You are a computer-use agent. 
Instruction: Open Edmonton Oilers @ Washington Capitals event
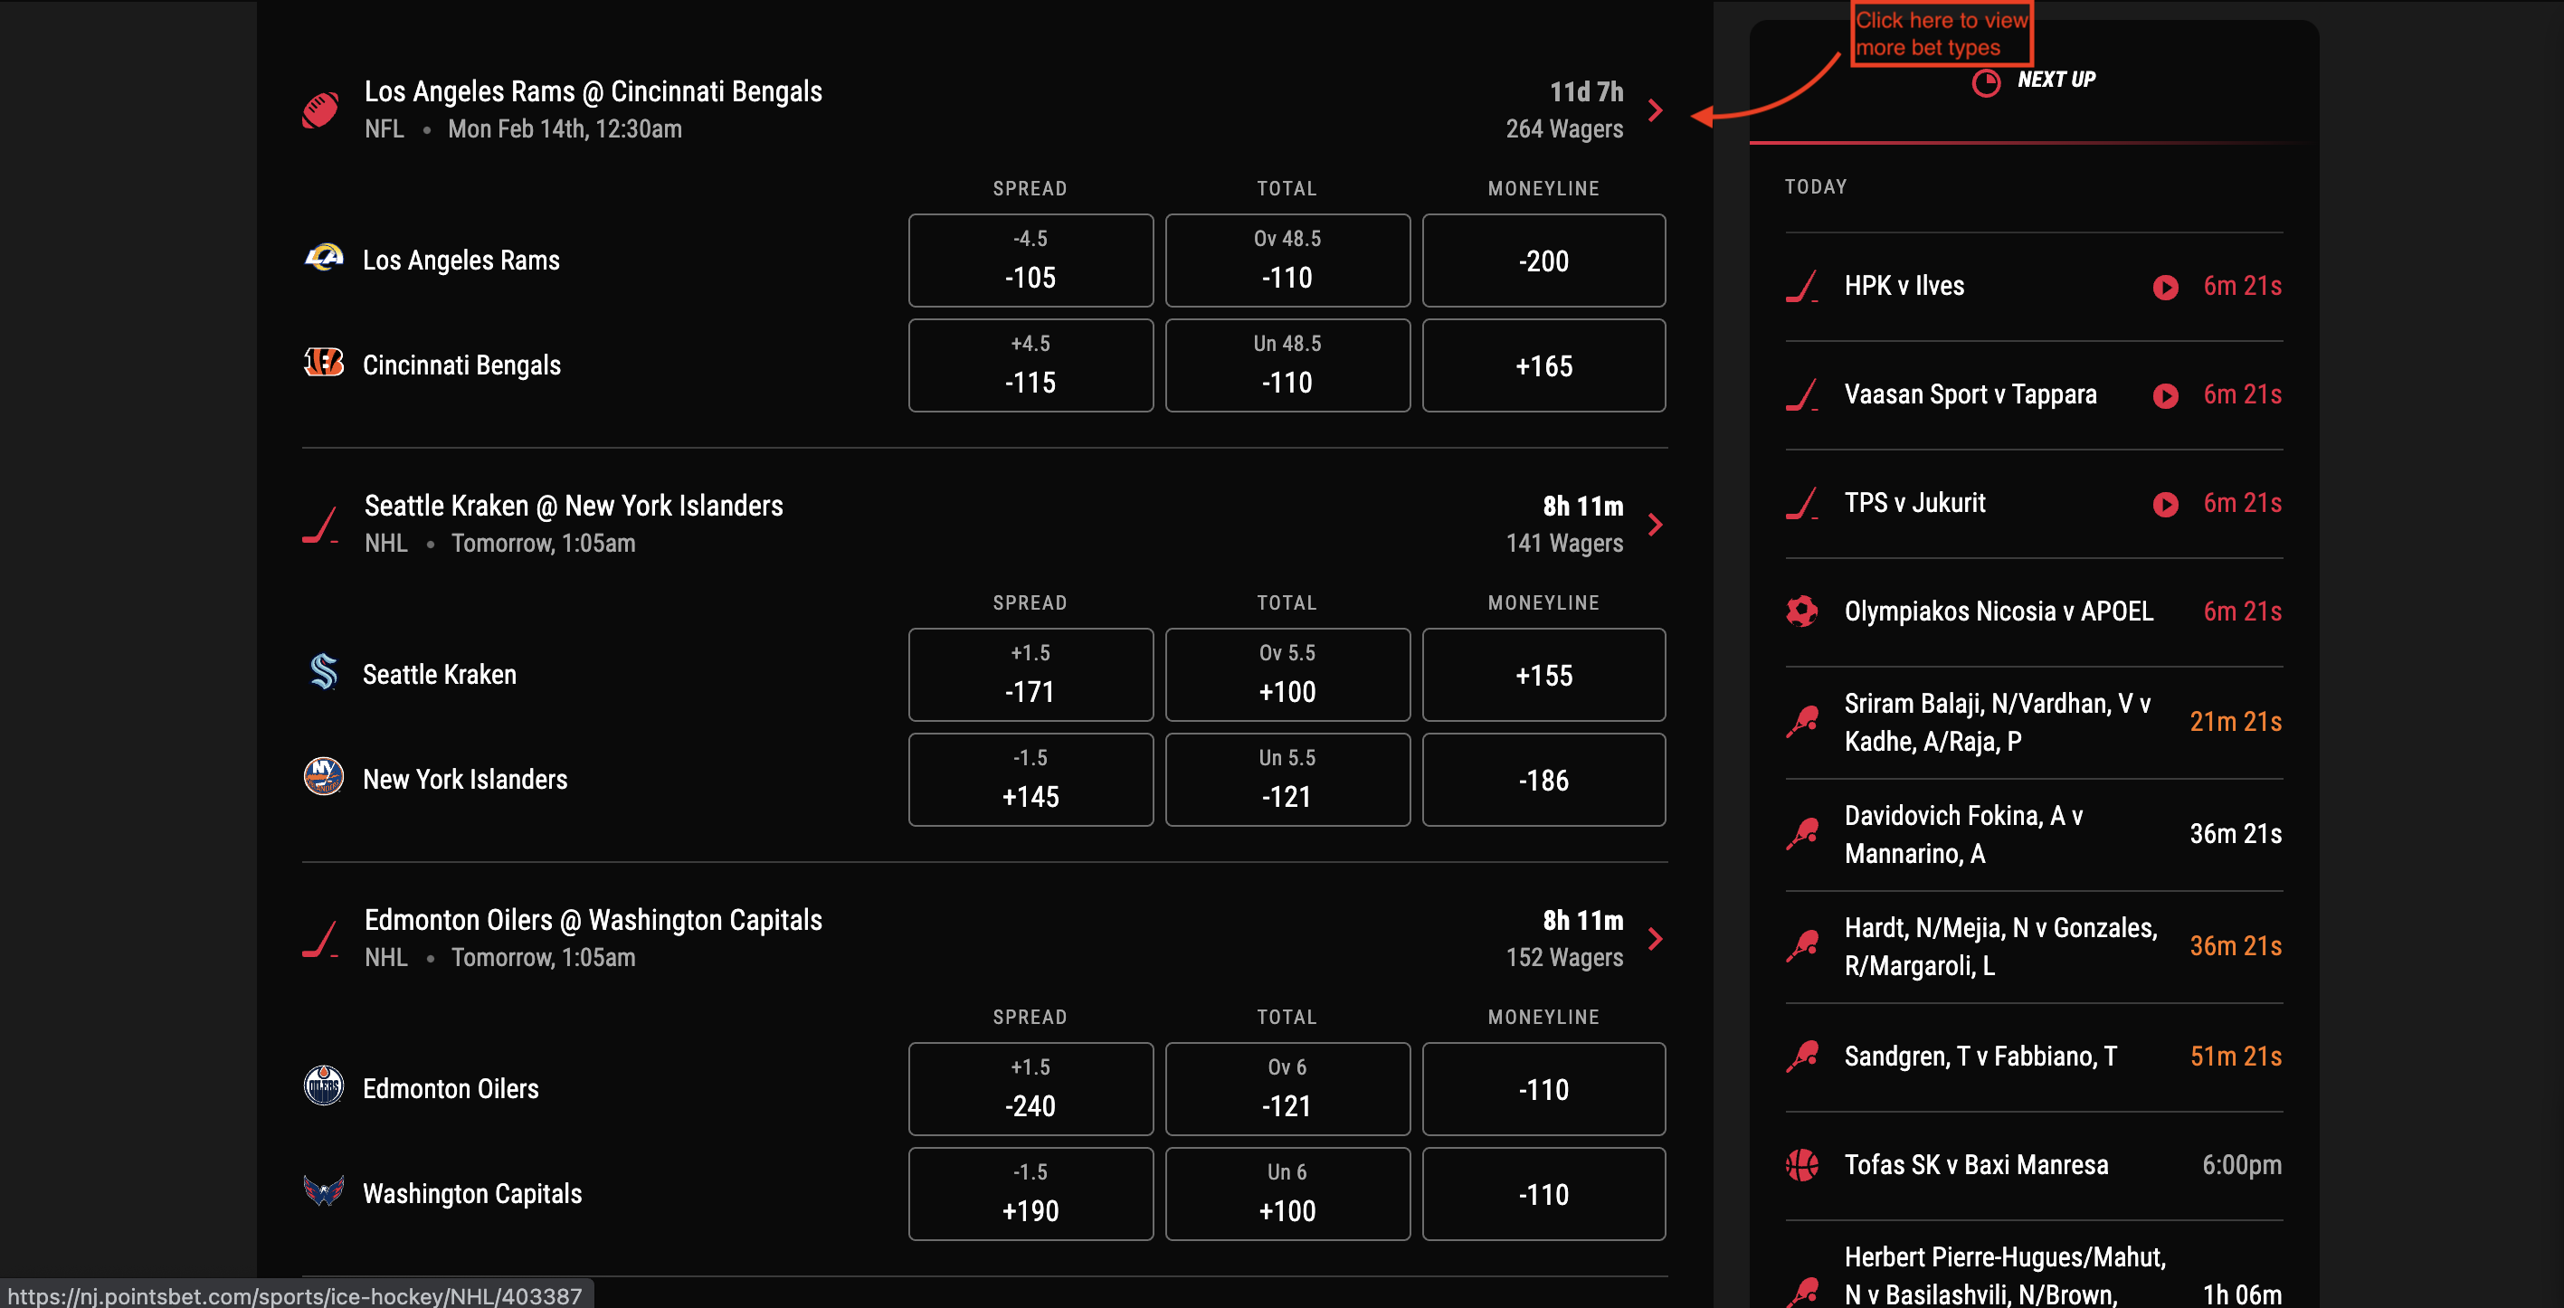point(594,920)
